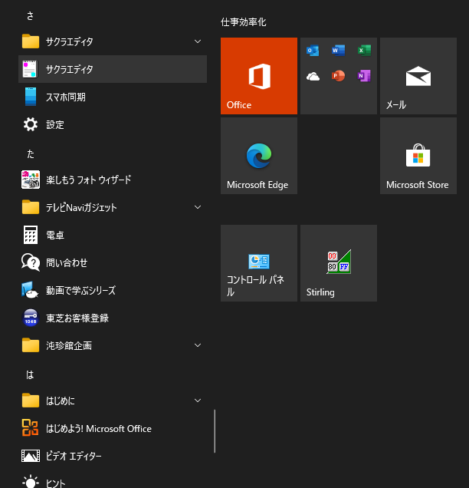Screen dimensions: 469x488
Task: Open the メール tile
Action: point(418,76)
